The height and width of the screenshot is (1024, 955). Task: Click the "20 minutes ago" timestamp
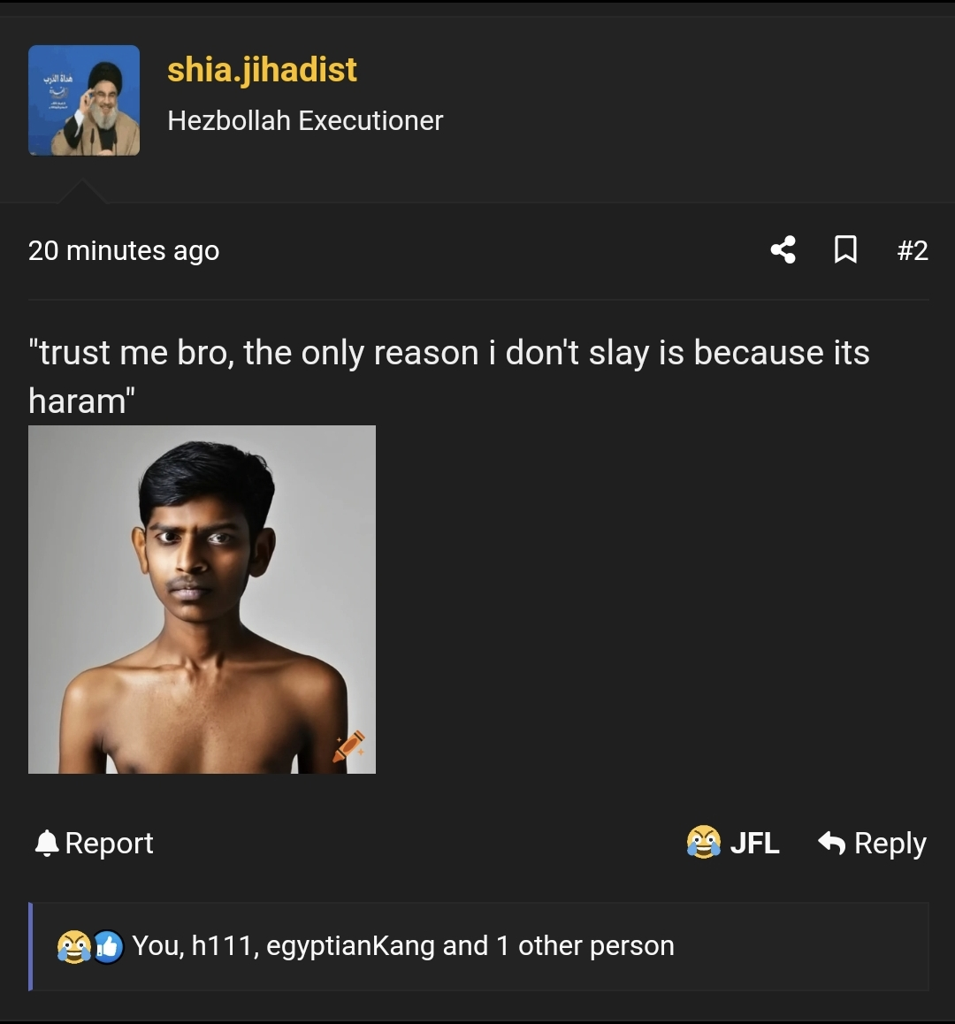tap(124, 251)
